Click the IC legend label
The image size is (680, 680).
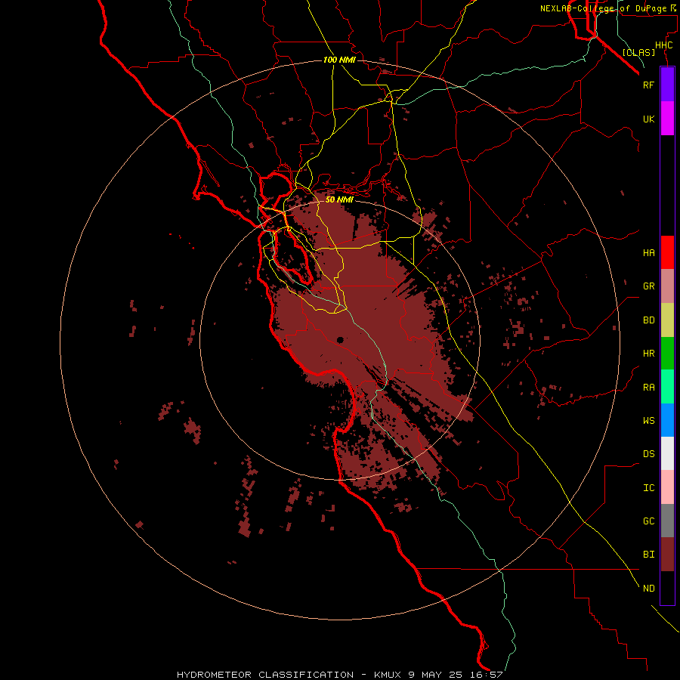[648, 488]
